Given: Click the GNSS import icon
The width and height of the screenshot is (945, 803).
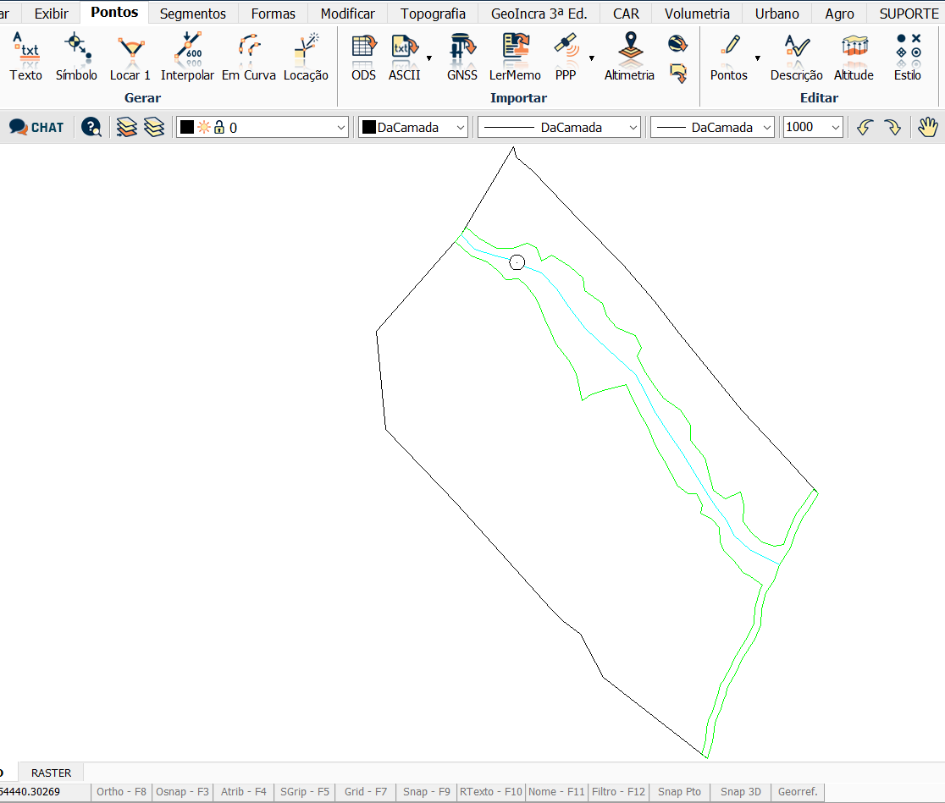Looking at the screenshot, I should 461,55.
